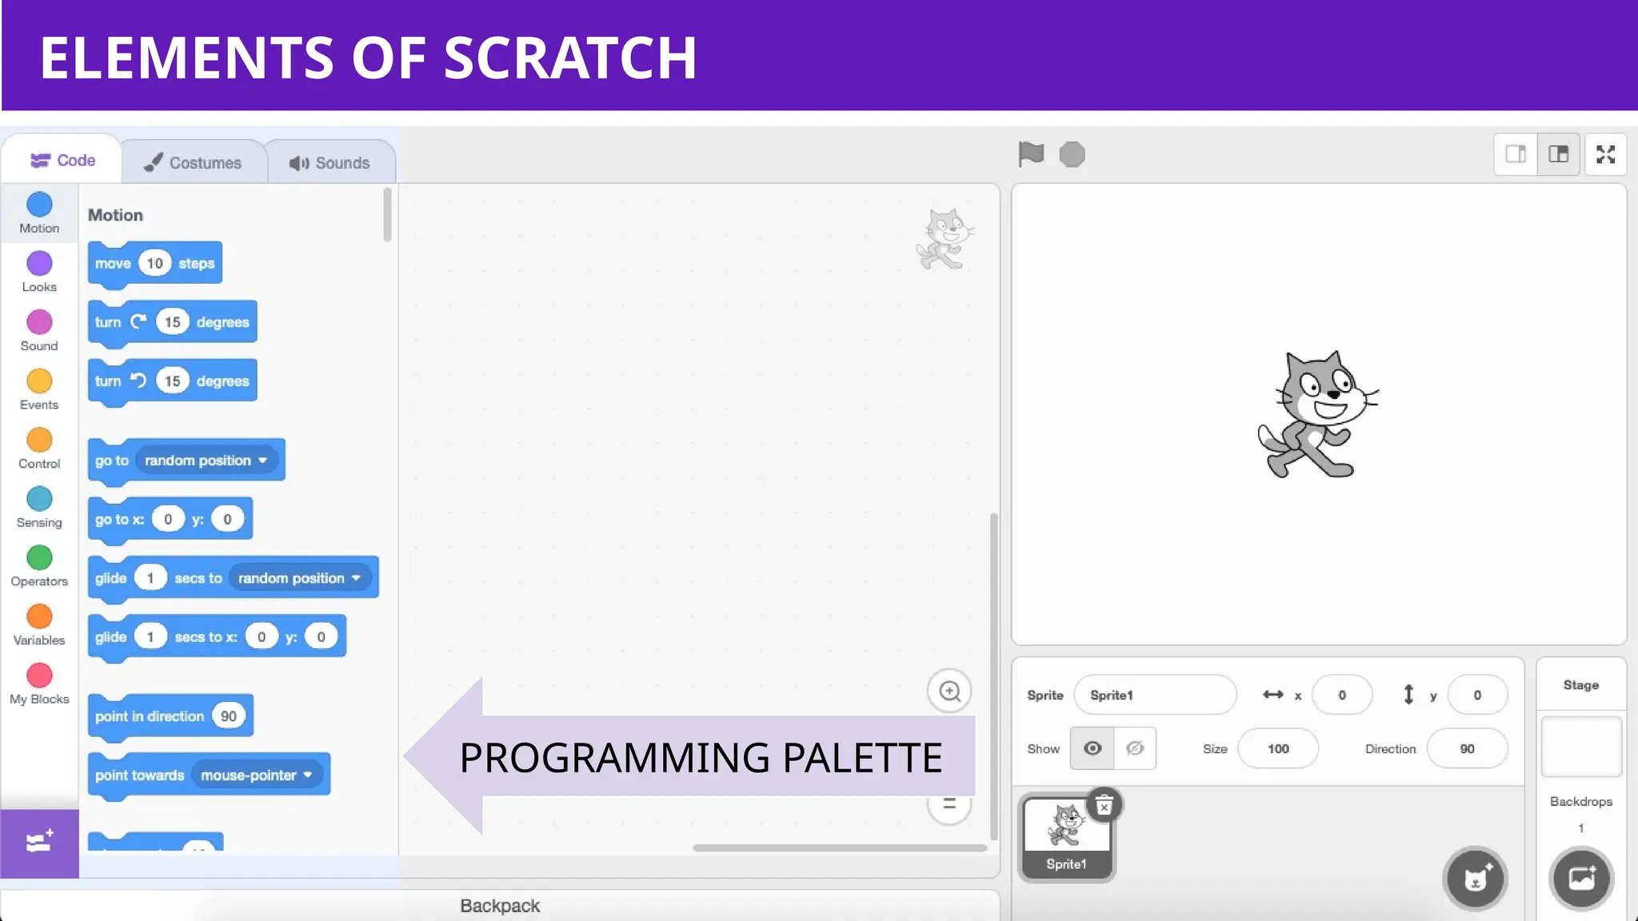Image resolution: width=1638 pixels, height=921 pixels.
Task: Click the workspace vertical scrollbar
Action: click(x=994, y=676)
